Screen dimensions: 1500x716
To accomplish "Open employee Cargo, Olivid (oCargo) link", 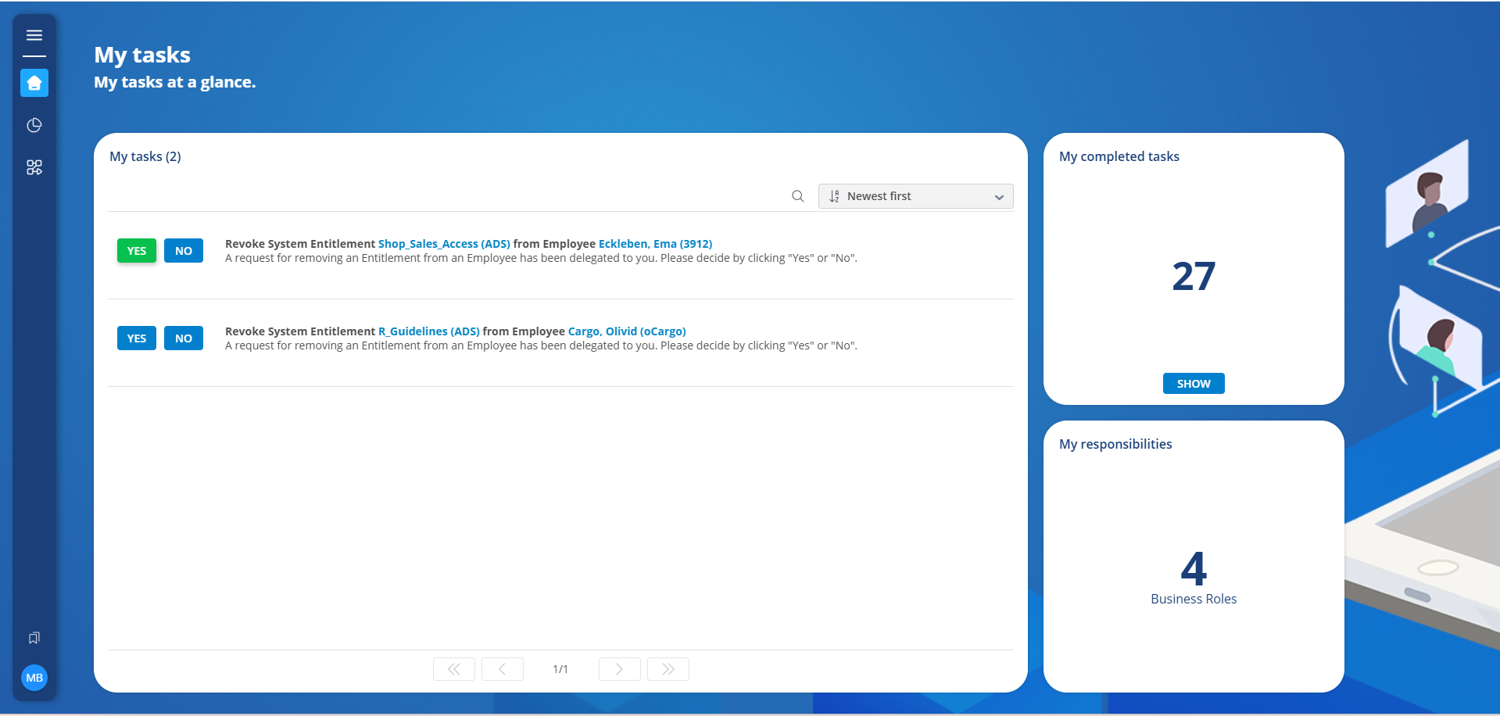I will click(627, 331).
